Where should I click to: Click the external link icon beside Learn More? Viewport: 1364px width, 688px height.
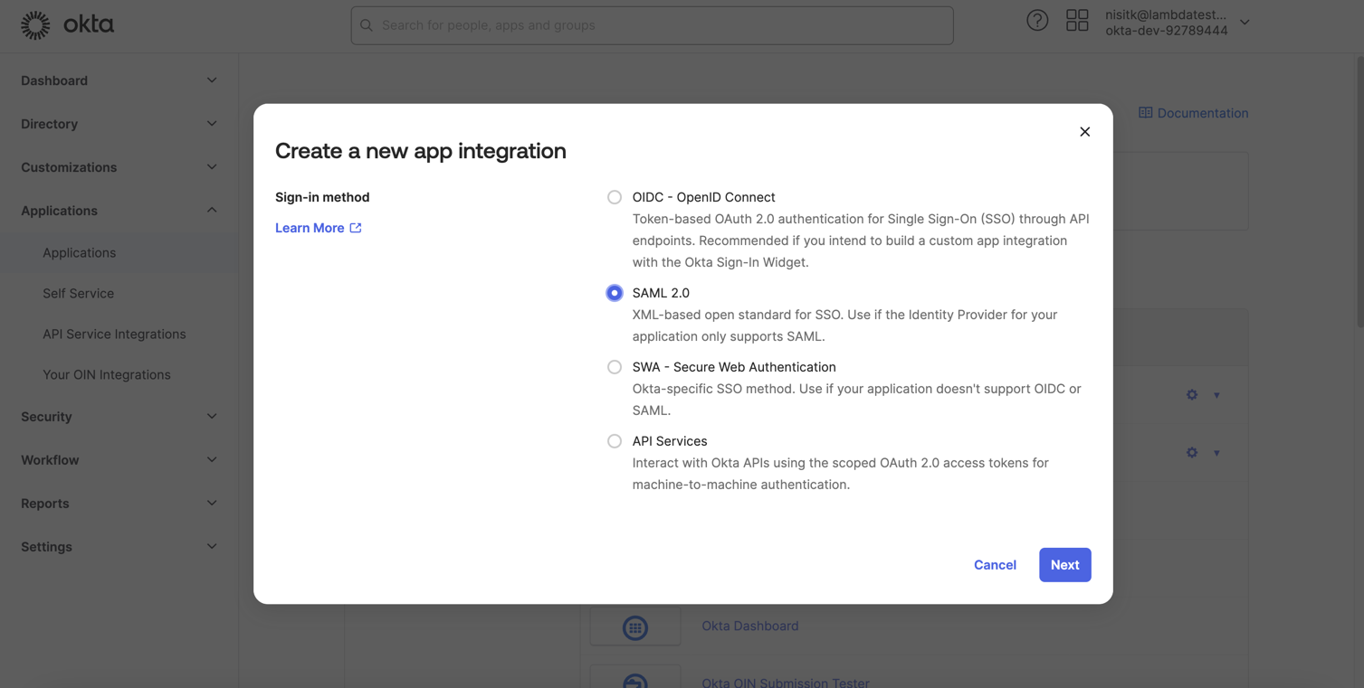pyautogui.click(x=354, y=227)
